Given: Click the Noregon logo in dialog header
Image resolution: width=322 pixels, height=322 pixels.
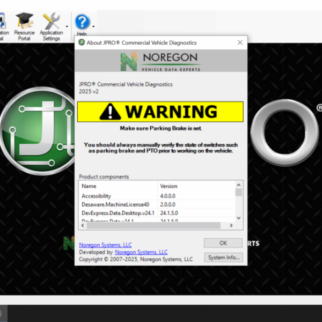Looking at the screenshot, I should (x=161, y=61).
